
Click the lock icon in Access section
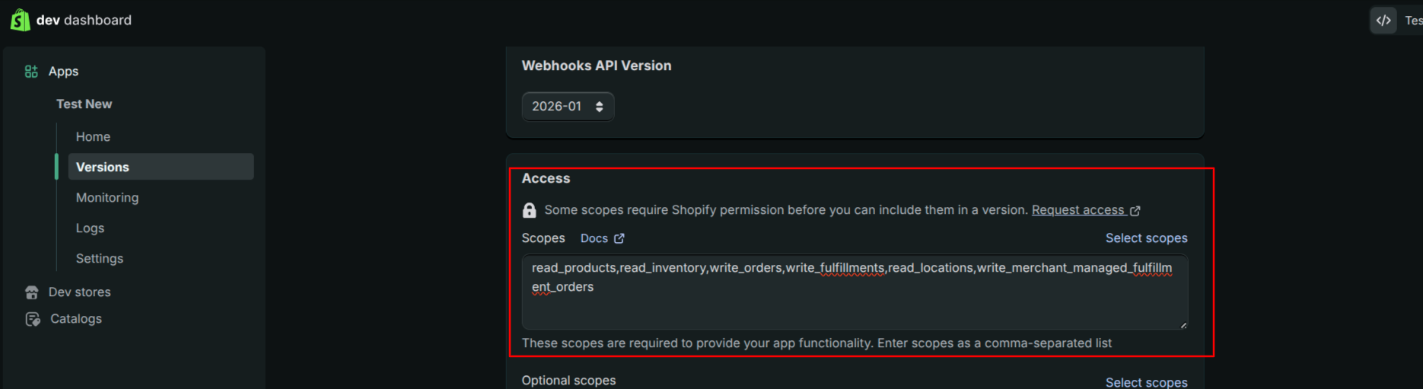530,210
